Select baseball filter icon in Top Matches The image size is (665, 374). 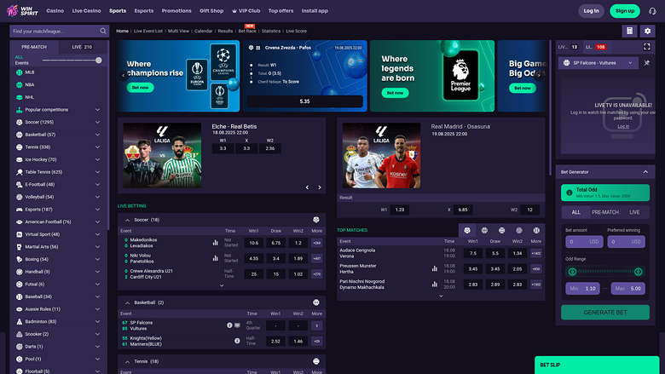pyautogui.click(x=536, y=230)
